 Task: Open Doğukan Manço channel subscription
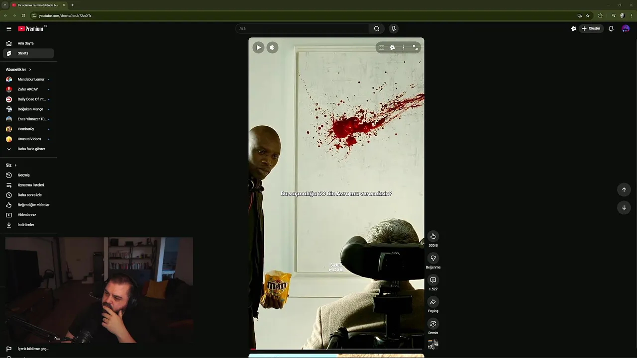coord(28,109)
